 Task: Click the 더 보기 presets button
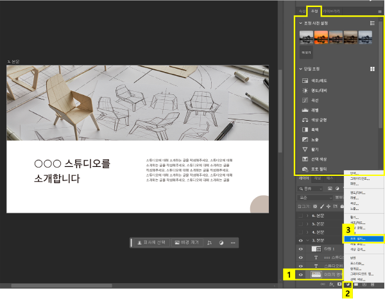click(x=306, y=53)
